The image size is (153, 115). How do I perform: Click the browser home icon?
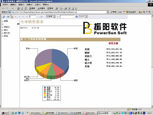[25, 8]
